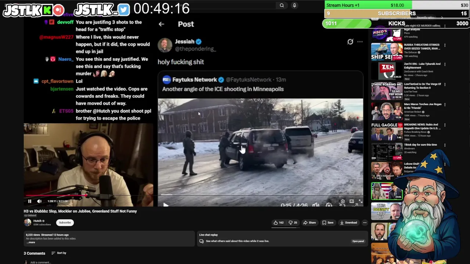Open the Hutch channel avatar
Image resolution: width=470 pixels, height=264 pixels.
click(28, 222)
